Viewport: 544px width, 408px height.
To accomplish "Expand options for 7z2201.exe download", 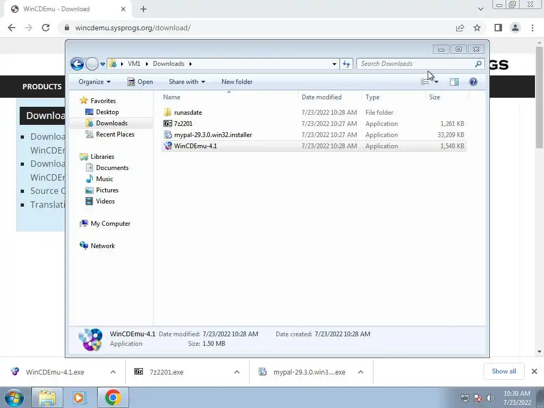I will [237, 372].
